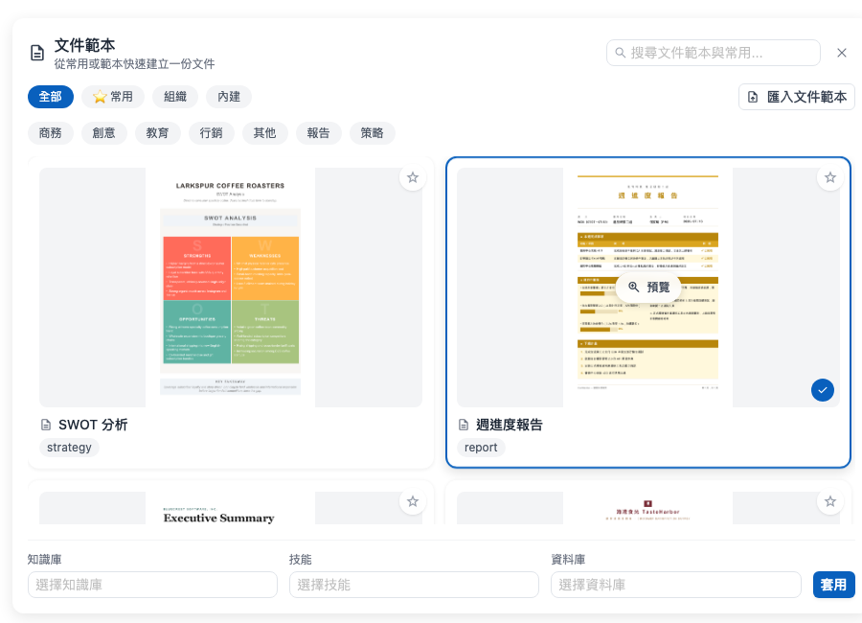Click the star on TasteHarbor template card
The image size is (862, 623).
coord(830,501)
